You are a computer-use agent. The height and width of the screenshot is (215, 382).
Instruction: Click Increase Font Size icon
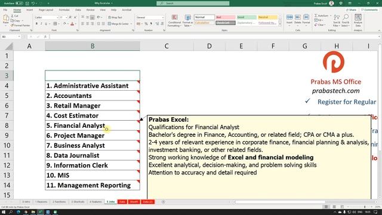[x=70, y=17]
